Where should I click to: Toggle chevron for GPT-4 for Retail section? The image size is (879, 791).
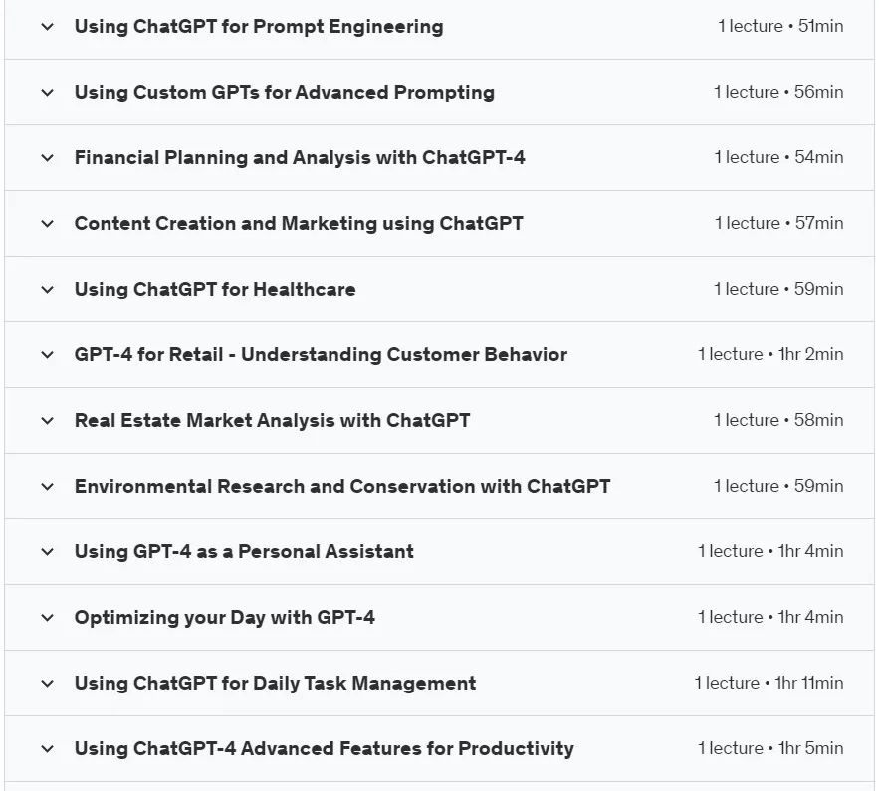coord(48,354)
